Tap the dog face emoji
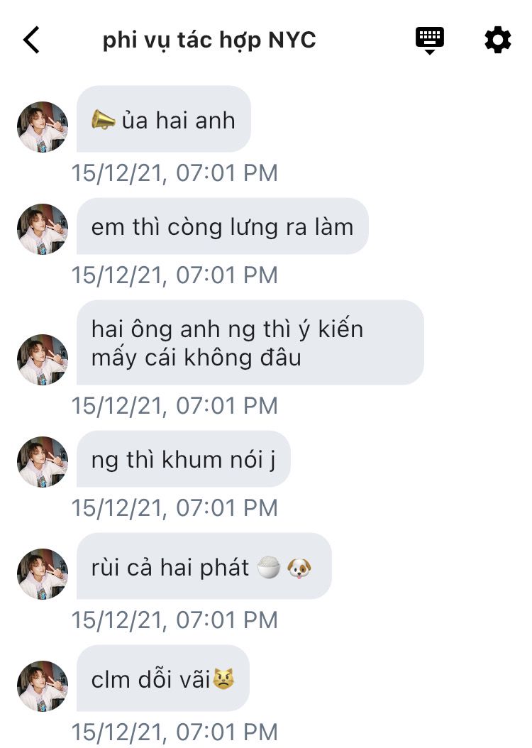Viewport: 532px width, 748px height. click(x=299, y=568)
